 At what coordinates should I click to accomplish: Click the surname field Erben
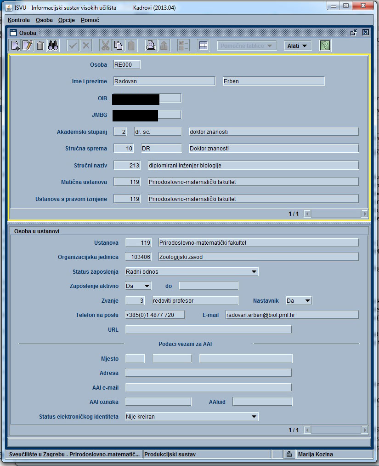pyautogui.click(x=274, y=81)
